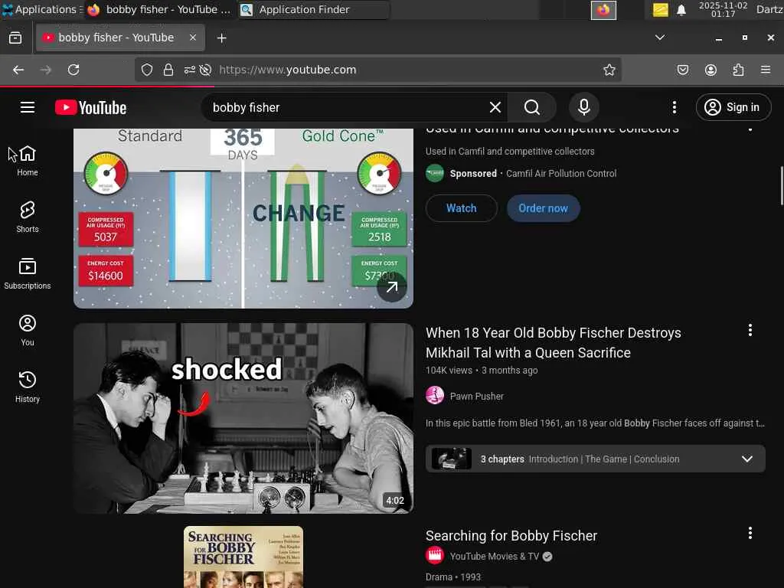Play the Bobby Fischer vs Tal video thumbnail
Viewport: 784px width, 588px height.
[x=243, y=418]
